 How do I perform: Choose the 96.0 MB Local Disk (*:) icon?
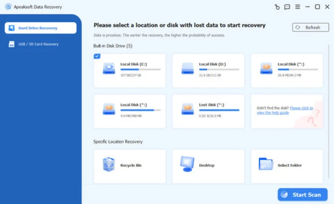tap(266, 69)
